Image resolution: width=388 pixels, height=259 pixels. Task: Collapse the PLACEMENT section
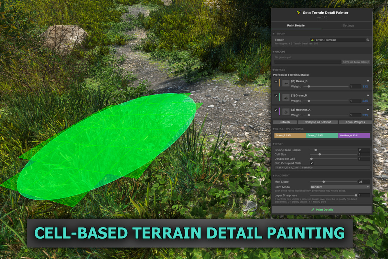pos(273,175)
